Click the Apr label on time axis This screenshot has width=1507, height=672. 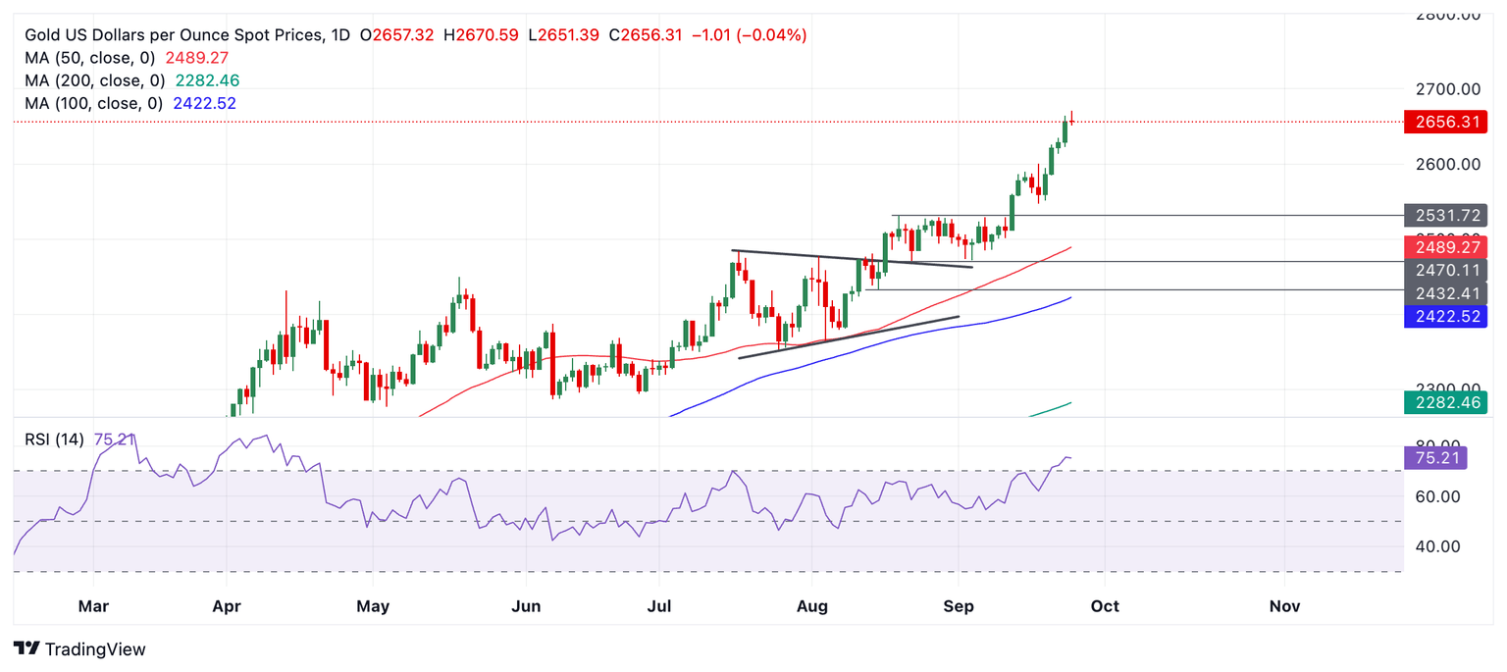point(227,606)
